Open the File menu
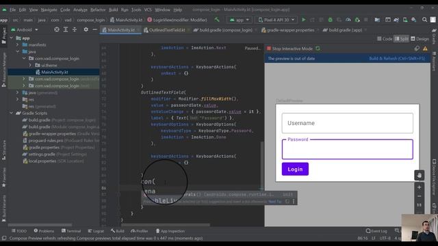Viewport: 438px width, 246px height. click(x=12, y=10)
